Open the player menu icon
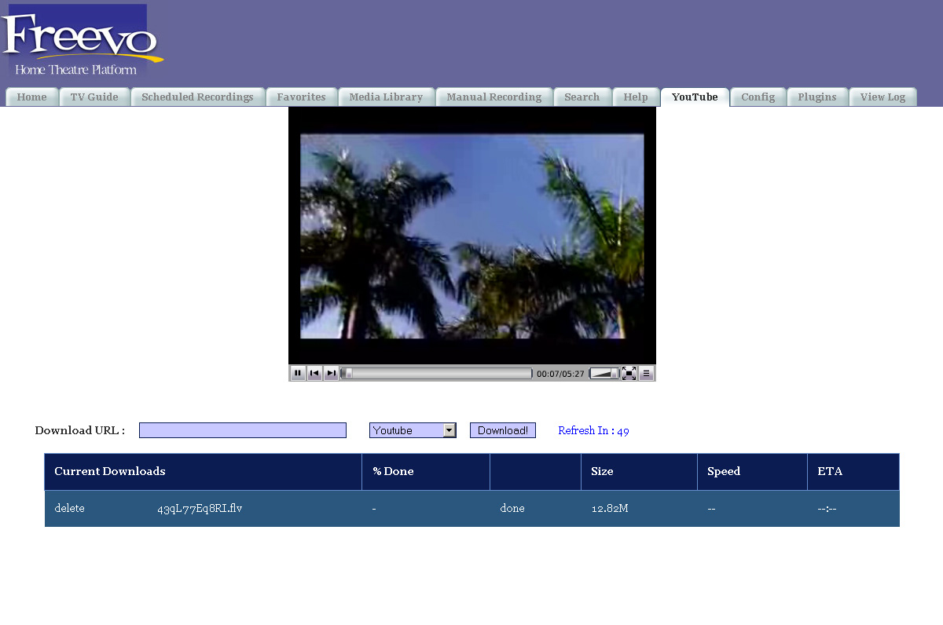The width and height of the screenshot is (943, 625). (646, 374)
